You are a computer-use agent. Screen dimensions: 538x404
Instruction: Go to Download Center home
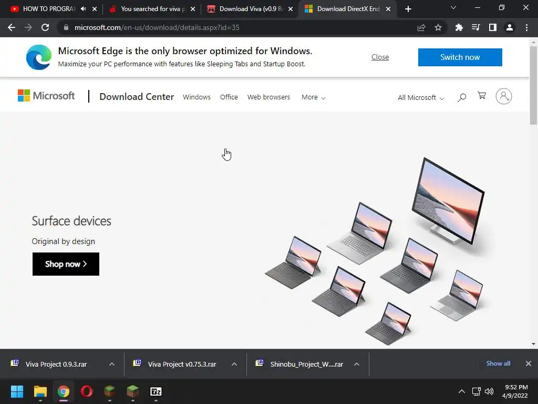(137, 97)
